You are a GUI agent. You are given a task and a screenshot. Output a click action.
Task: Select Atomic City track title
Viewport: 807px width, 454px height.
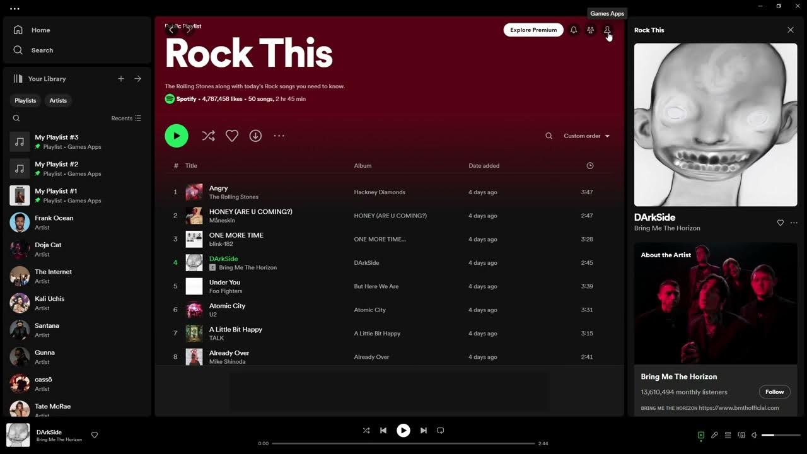[228, 306]
